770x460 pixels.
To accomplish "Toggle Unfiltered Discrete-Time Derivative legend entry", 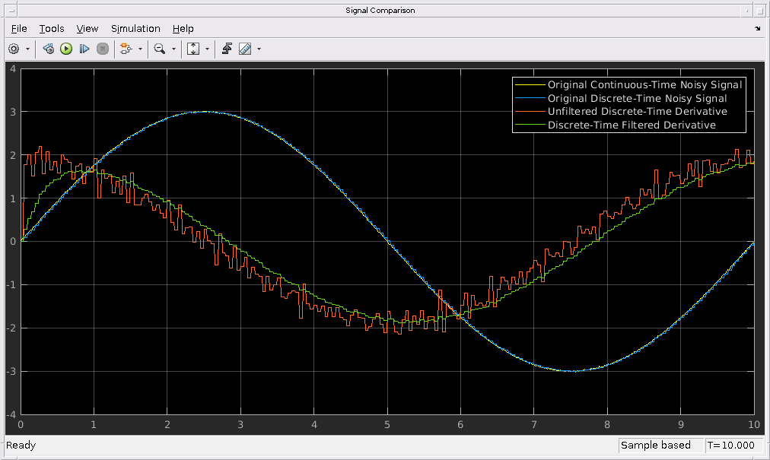I will pos(637,112).
